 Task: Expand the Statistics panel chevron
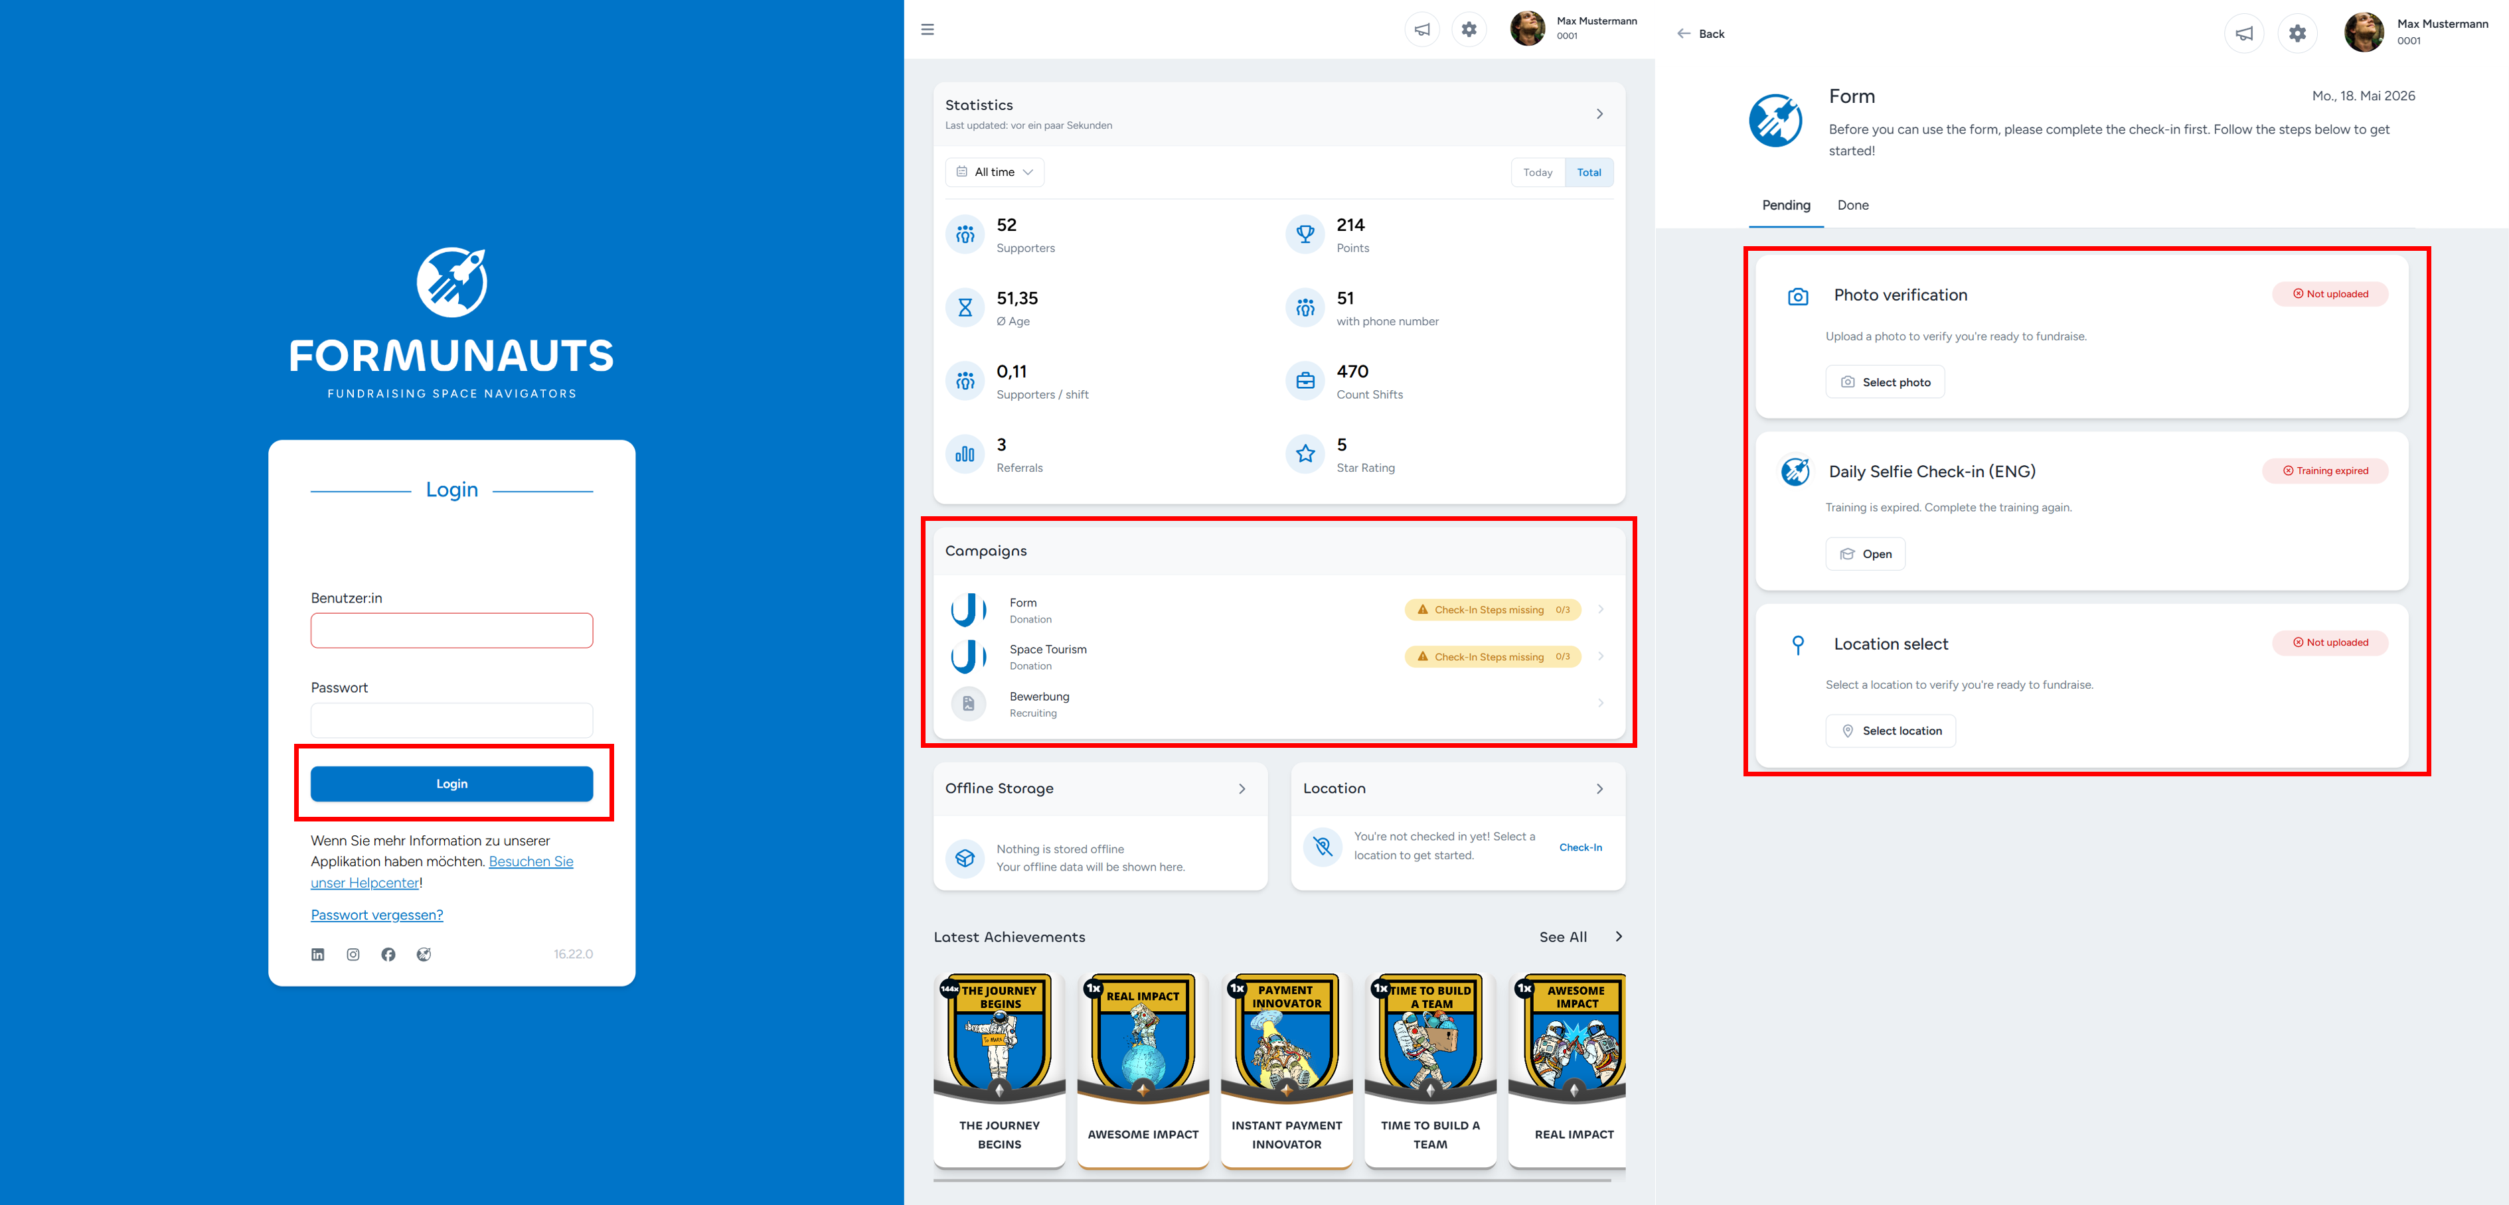[1599, 114]
